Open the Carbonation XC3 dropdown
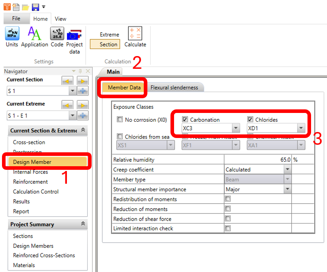This screenshot has height=272, width=327. click(236, 128)
